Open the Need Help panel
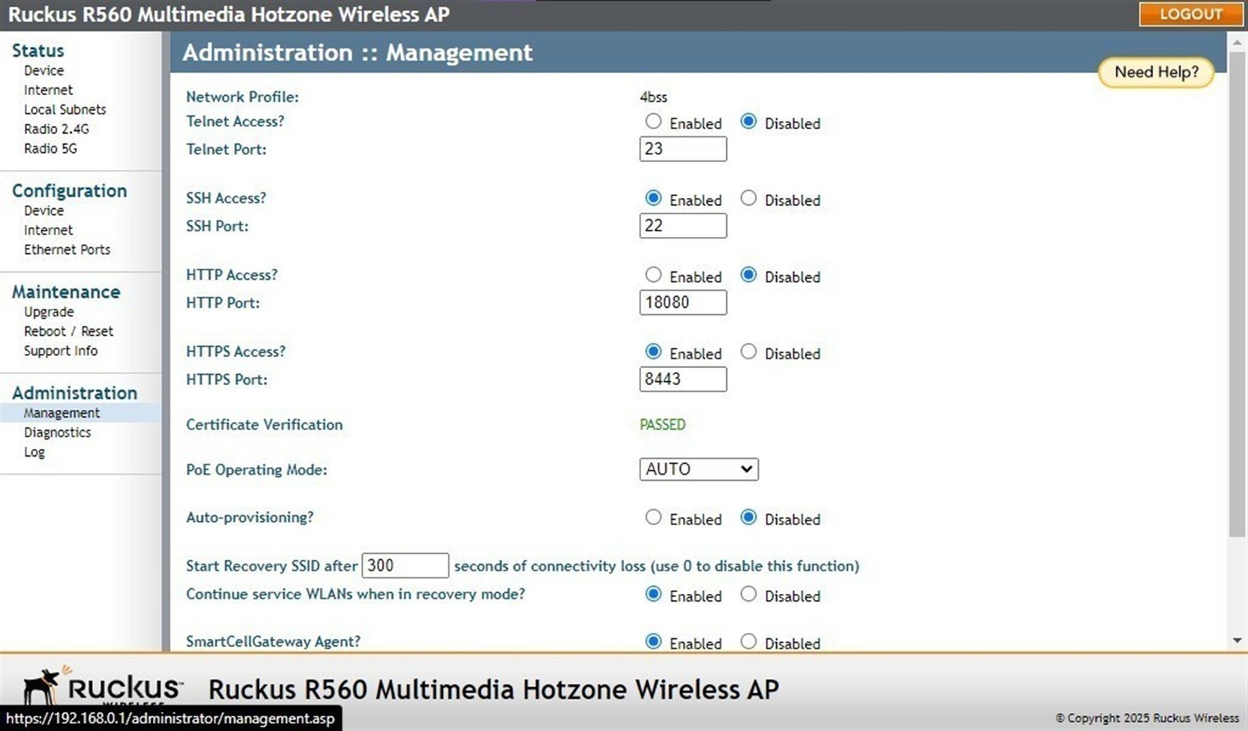The height and width of the screenshot is (731, 1248). [x=1156, y=72]
